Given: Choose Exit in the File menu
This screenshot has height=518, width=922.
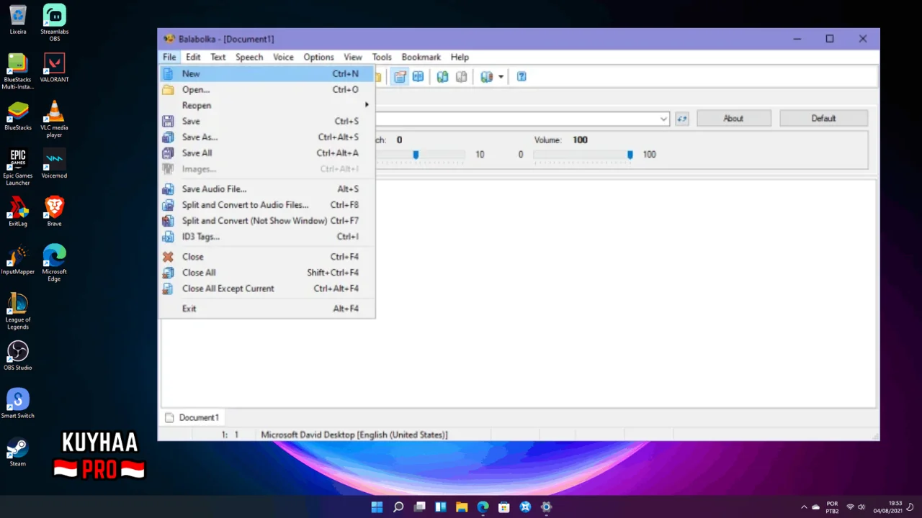Looking at the screenshot, I should [267, 308].
